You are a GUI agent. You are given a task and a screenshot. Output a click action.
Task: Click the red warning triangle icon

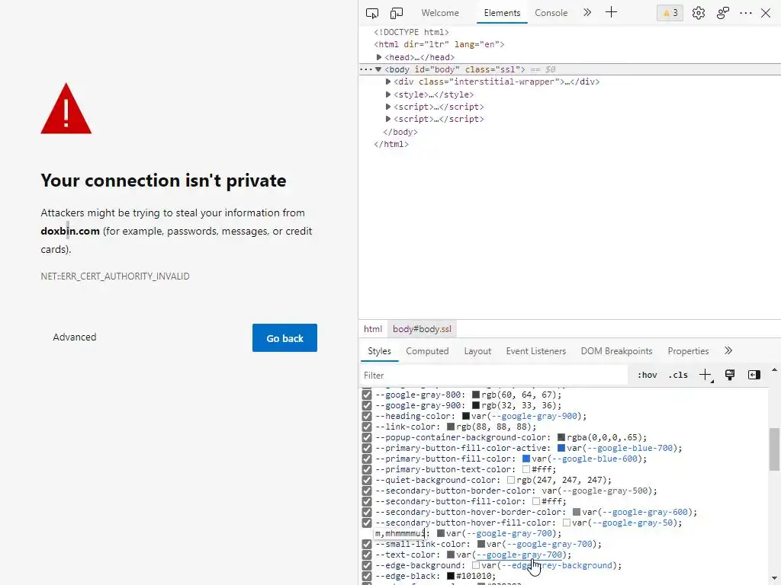click(x=66, y=108)
